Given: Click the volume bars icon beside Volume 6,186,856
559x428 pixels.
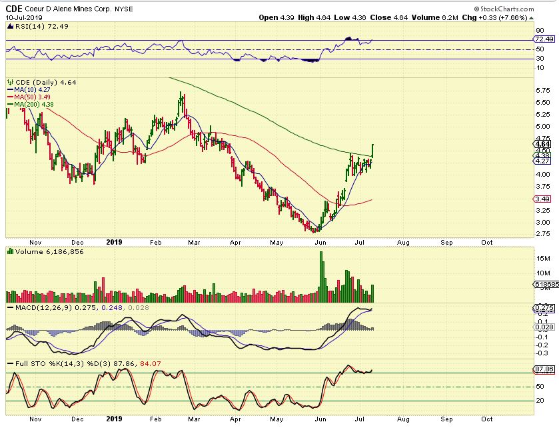Looking at the screenshot, I should point(11,251).
